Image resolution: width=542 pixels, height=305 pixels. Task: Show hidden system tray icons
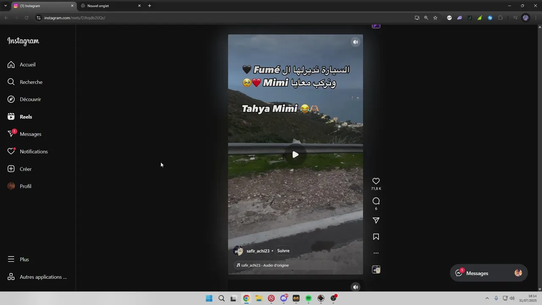[487, 298]
